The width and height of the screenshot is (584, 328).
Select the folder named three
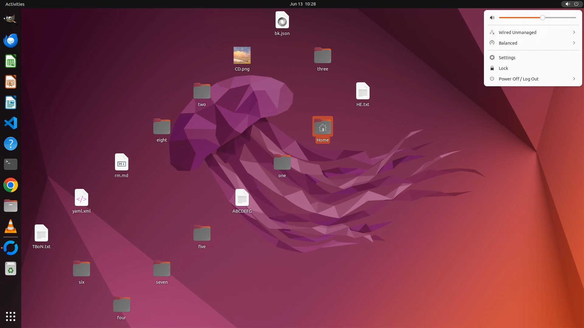coord(322,60)
